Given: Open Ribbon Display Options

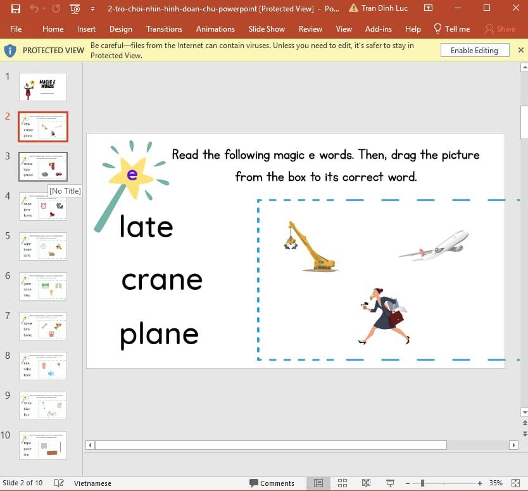Looking at the screenshot, I should [428, 8].
